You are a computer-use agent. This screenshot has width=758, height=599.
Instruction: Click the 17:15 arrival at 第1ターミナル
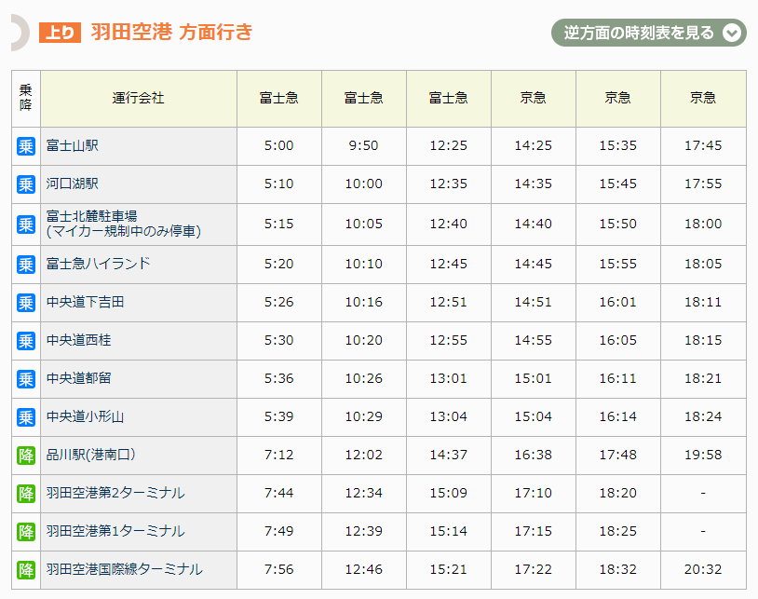tap(534, 531)
